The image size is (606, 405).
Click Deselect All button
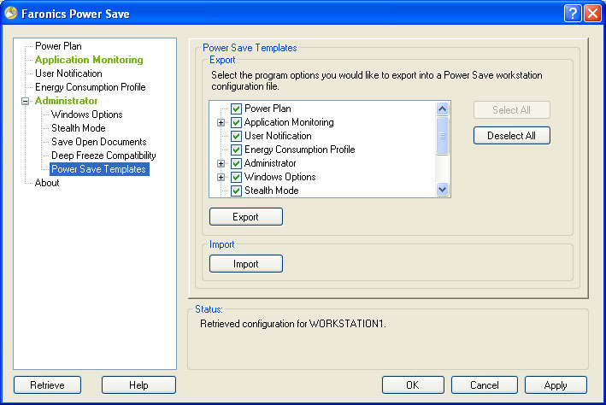(x=512, y=135)
